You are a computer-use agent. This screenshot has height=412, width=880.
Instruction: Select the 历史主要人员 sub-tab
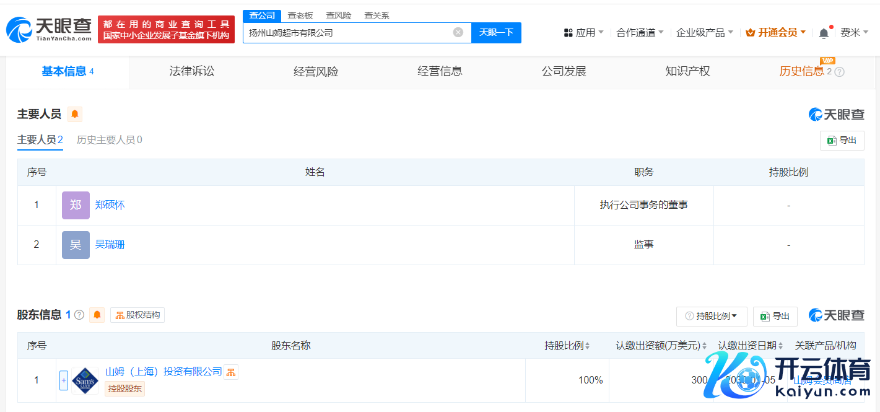click(x=109, y=140)
